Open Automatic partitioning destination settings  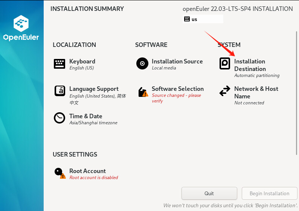[257, 75]
